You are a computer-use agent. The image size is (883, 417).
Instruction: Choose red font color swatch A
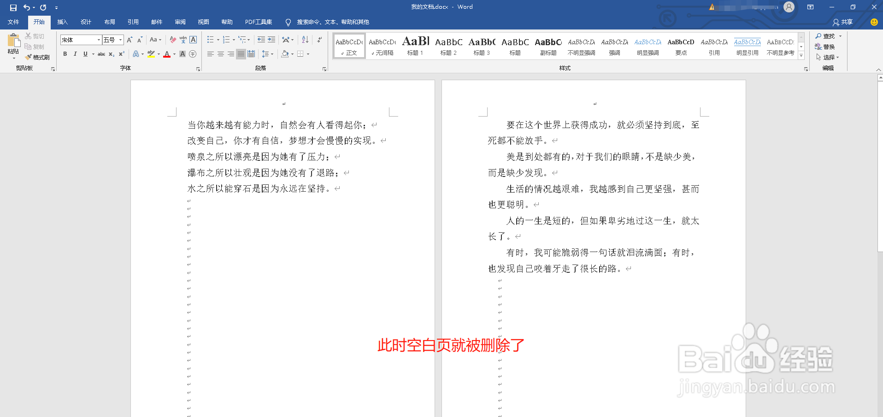[x=167, y=54]
